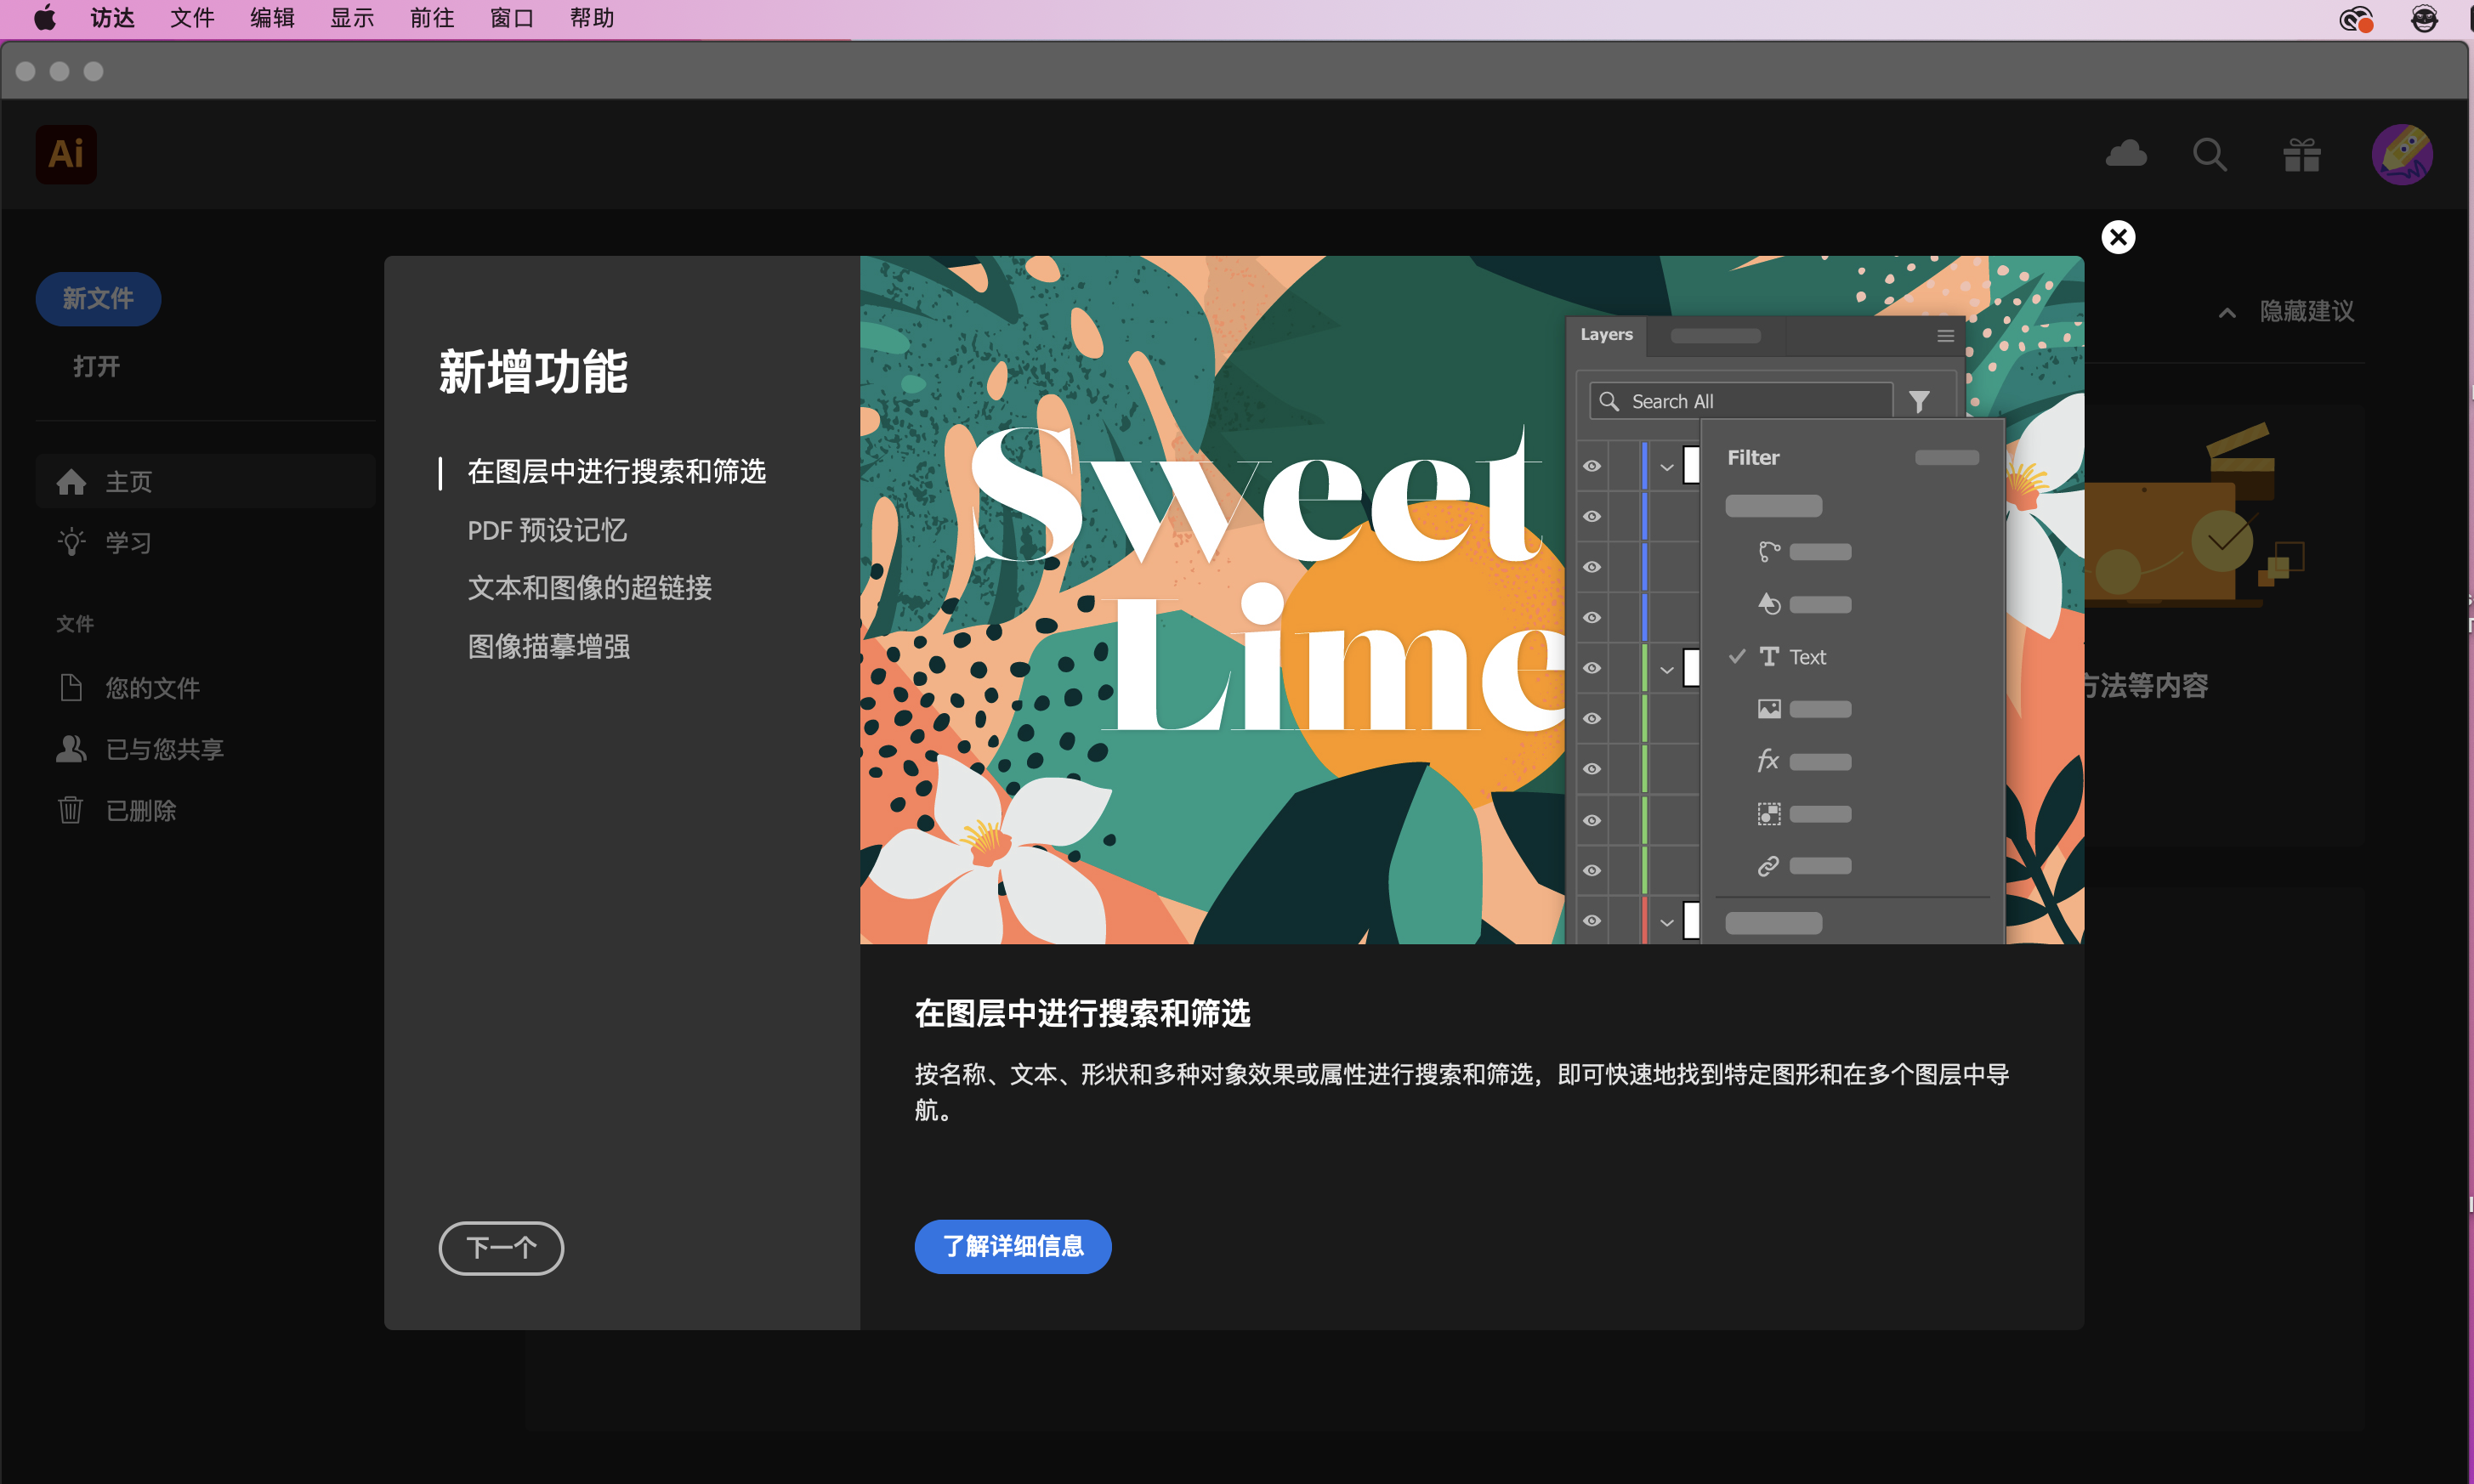Select PDF 预设记忆 feature item
Viewport: 2474px width, 1484px height.
tap(547, 530)
